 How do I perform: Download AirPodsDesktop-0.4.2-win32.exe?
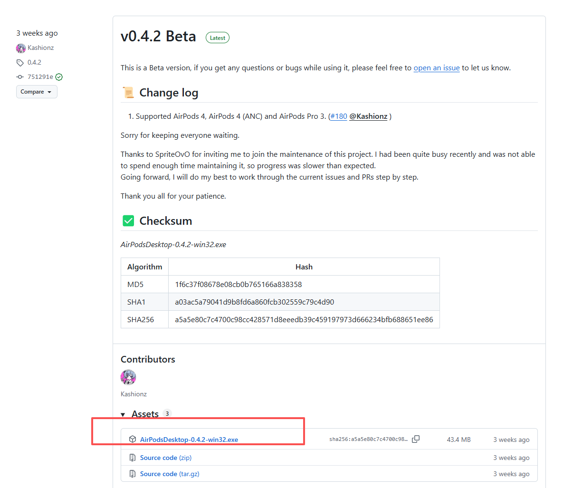(189, 440)
